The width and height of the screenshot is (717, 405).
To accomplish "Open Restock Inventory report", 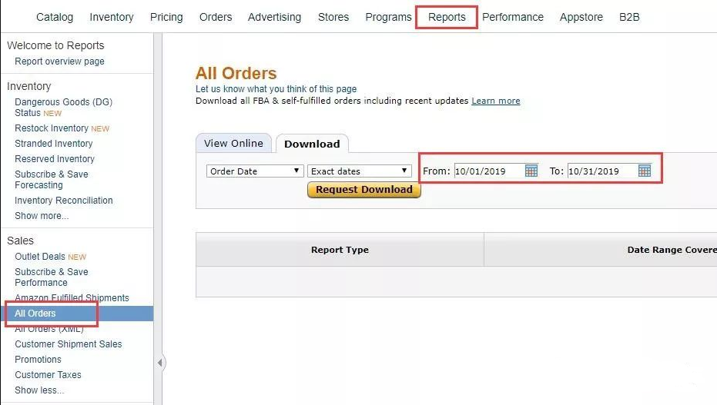I will [x=52, y=128].
